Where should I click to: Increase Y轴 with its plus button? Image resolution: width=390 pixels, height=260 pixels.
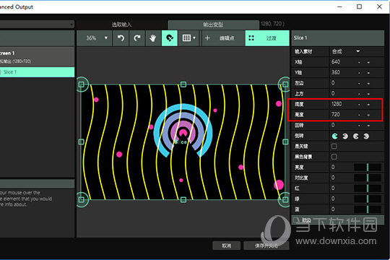(368, 73)
